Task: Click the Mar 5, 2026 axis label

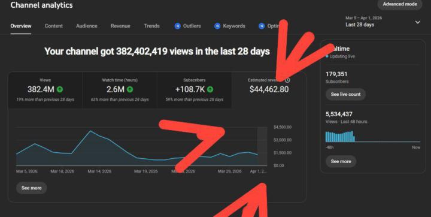Action: click(x=27, y=171)
